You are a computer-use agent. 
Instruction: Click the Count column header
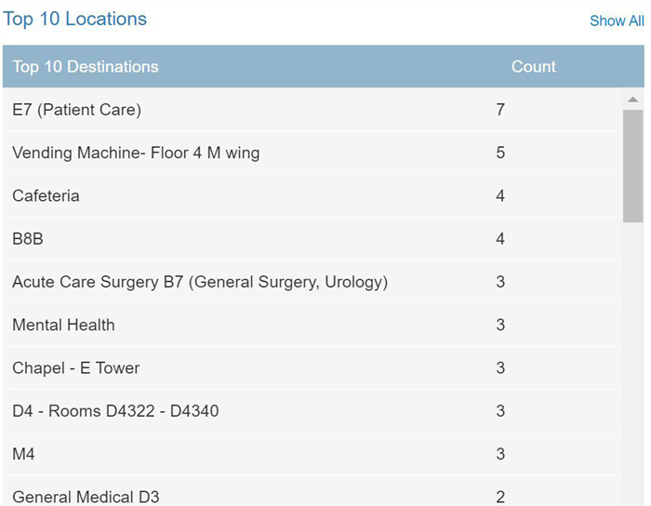(x=534, y=67)
